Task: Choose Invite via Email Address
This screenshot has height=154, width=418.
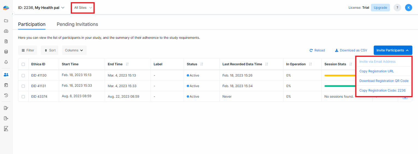Action: pos(377,62)
